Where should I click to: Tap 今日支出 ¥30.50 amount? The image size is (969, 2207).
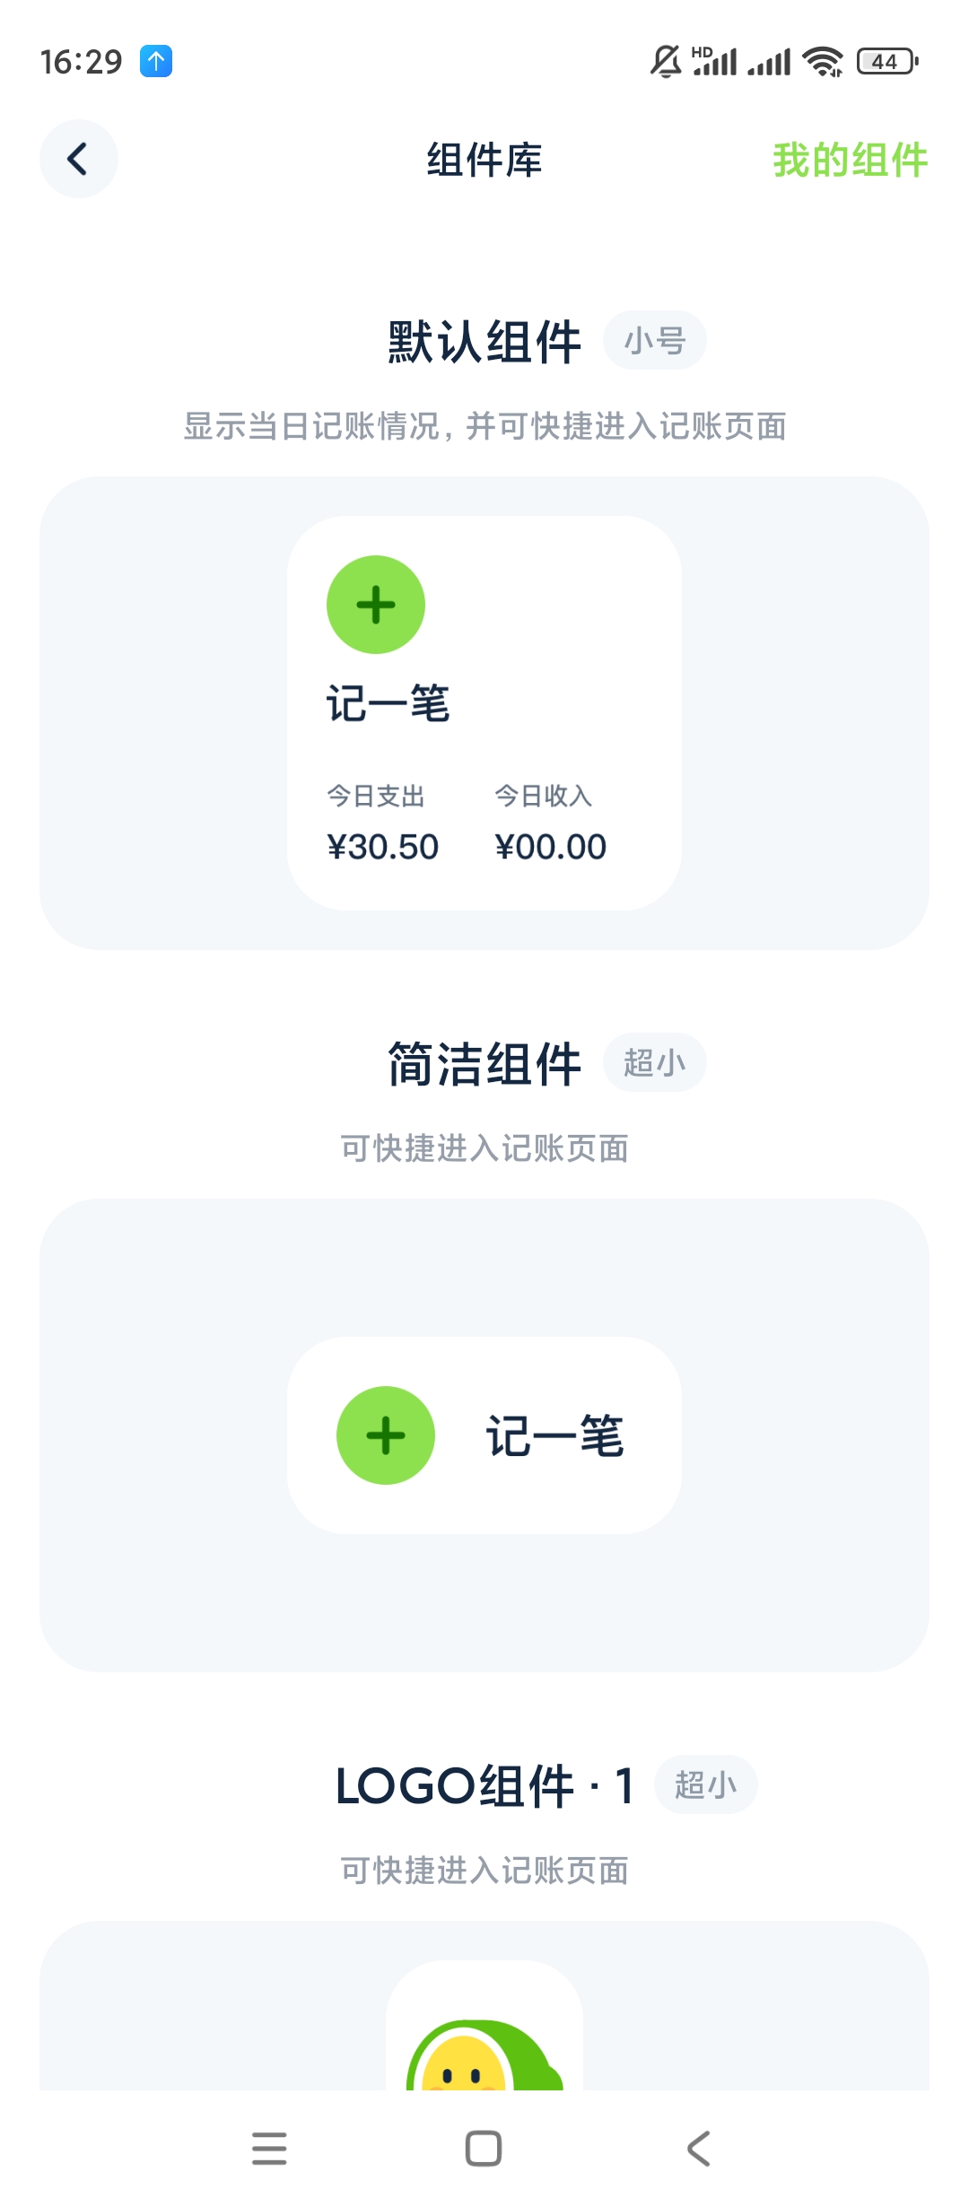(382, 846)
